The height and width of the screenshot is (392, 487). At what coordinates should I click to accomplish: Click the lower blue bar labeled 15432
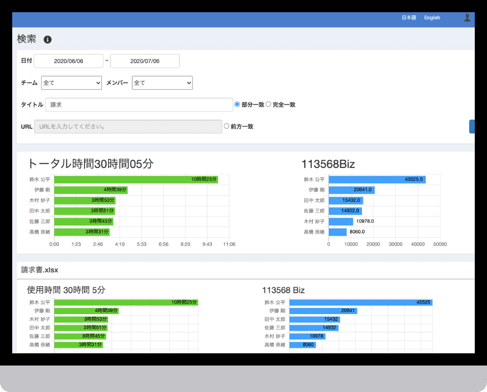315,319
